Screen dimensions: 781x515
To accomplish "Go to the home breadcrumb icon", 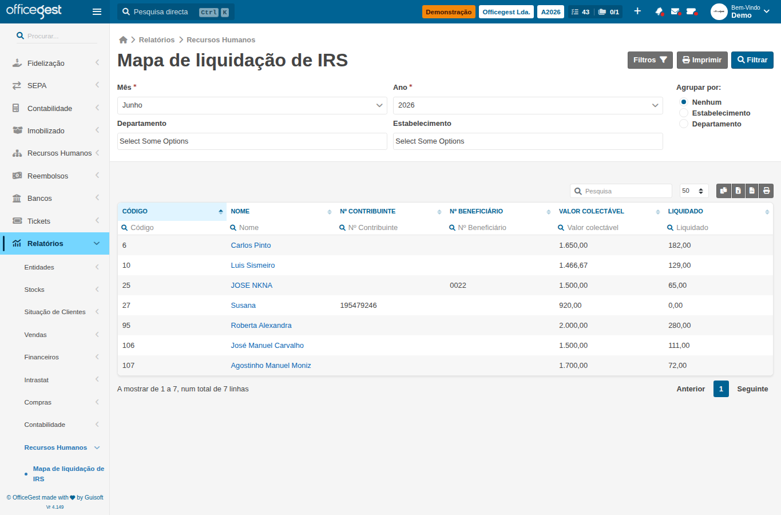I will pos(123,40).
